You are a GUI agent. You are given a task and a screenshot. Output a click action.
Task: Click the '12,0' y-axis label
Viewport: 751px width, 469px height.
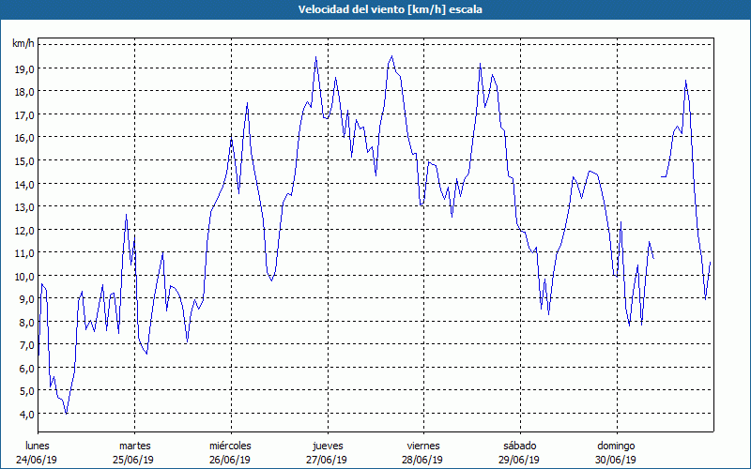coord(24,231)
